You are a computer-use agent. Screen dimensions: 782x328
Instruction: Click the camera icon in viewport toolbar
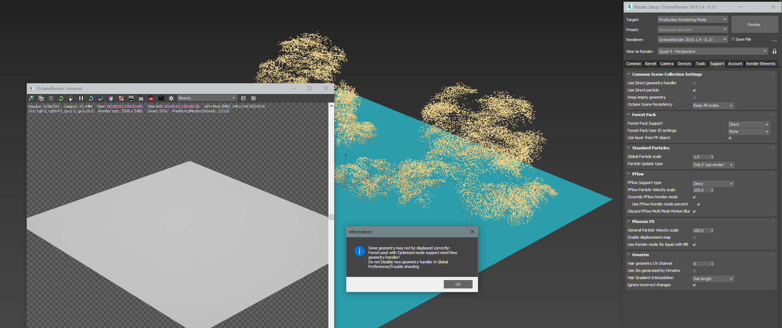coord(161,98)
